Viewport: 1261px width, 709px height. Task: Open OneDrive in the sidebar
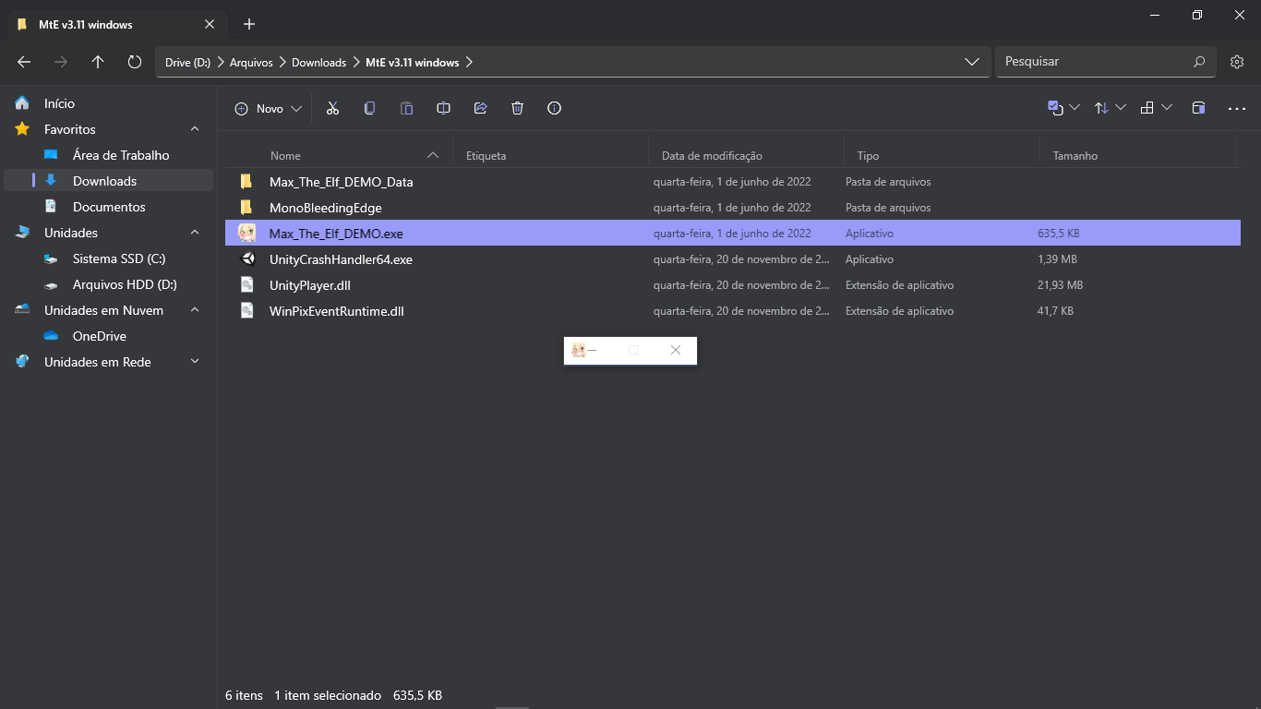pyautogui.click(x=109, y=336)
